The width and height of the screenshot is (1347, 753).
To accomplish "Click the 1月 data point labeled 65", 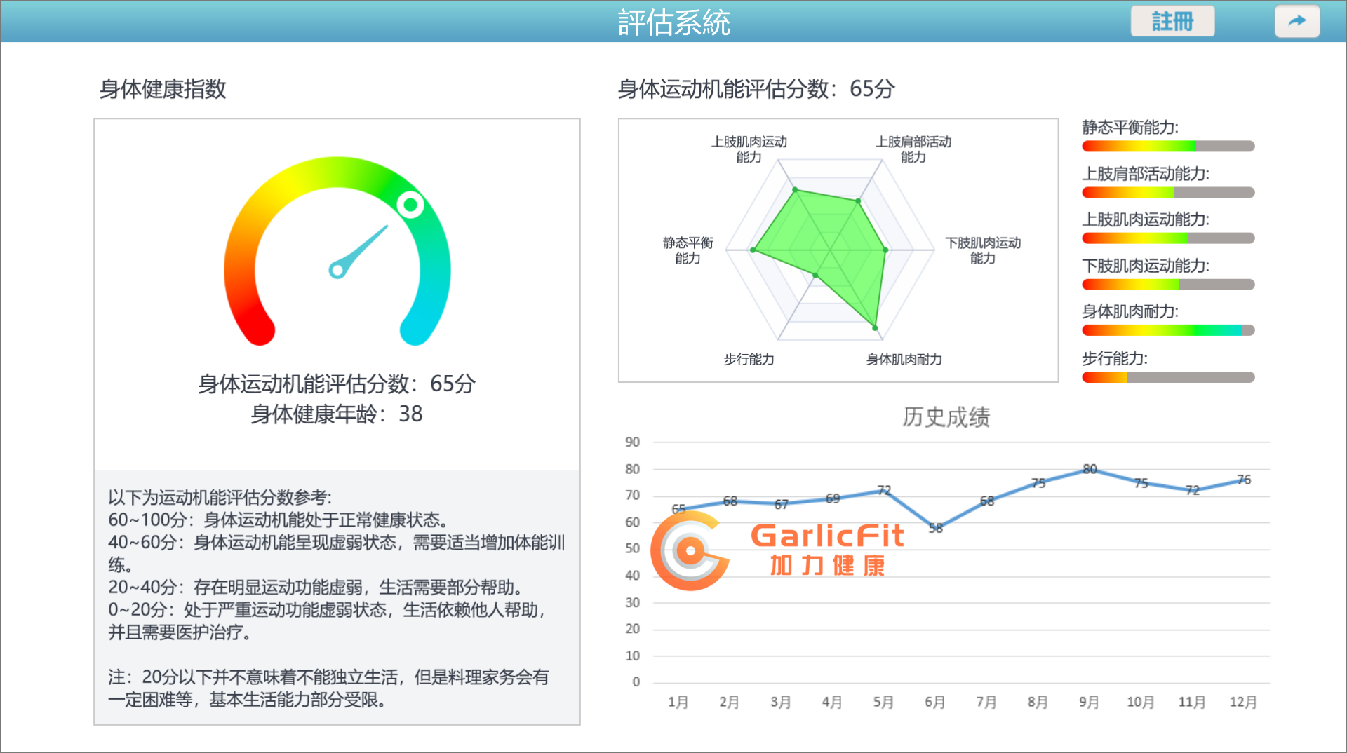I will (678, 509).
